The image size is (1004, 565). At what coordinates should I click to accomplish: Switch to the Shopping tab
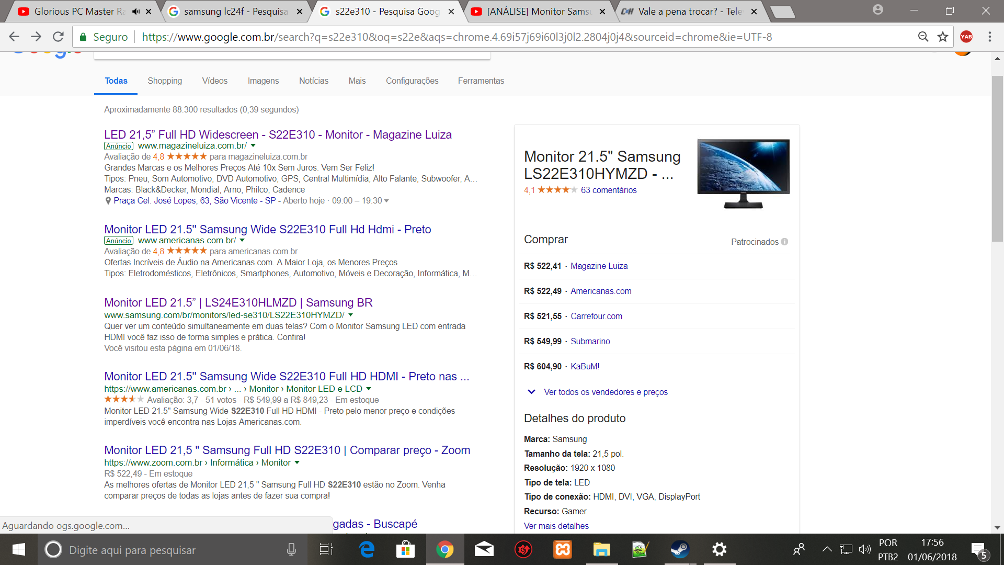(165, 81)
